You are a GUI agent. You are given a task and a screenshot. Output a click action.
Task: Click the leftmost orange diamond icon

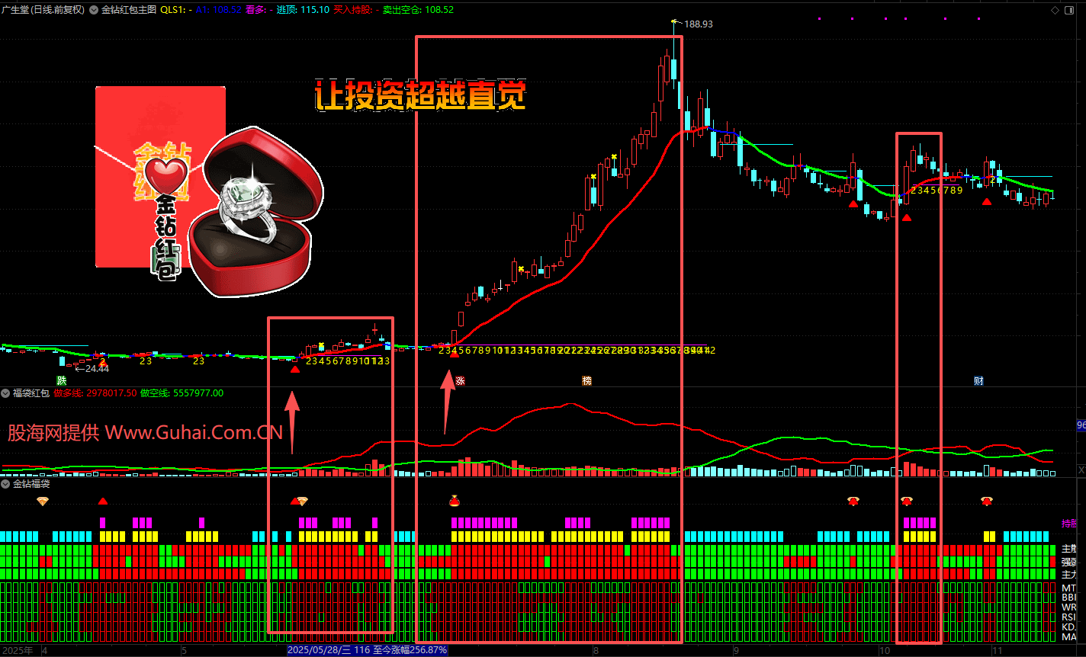click(x=43, y=501)
